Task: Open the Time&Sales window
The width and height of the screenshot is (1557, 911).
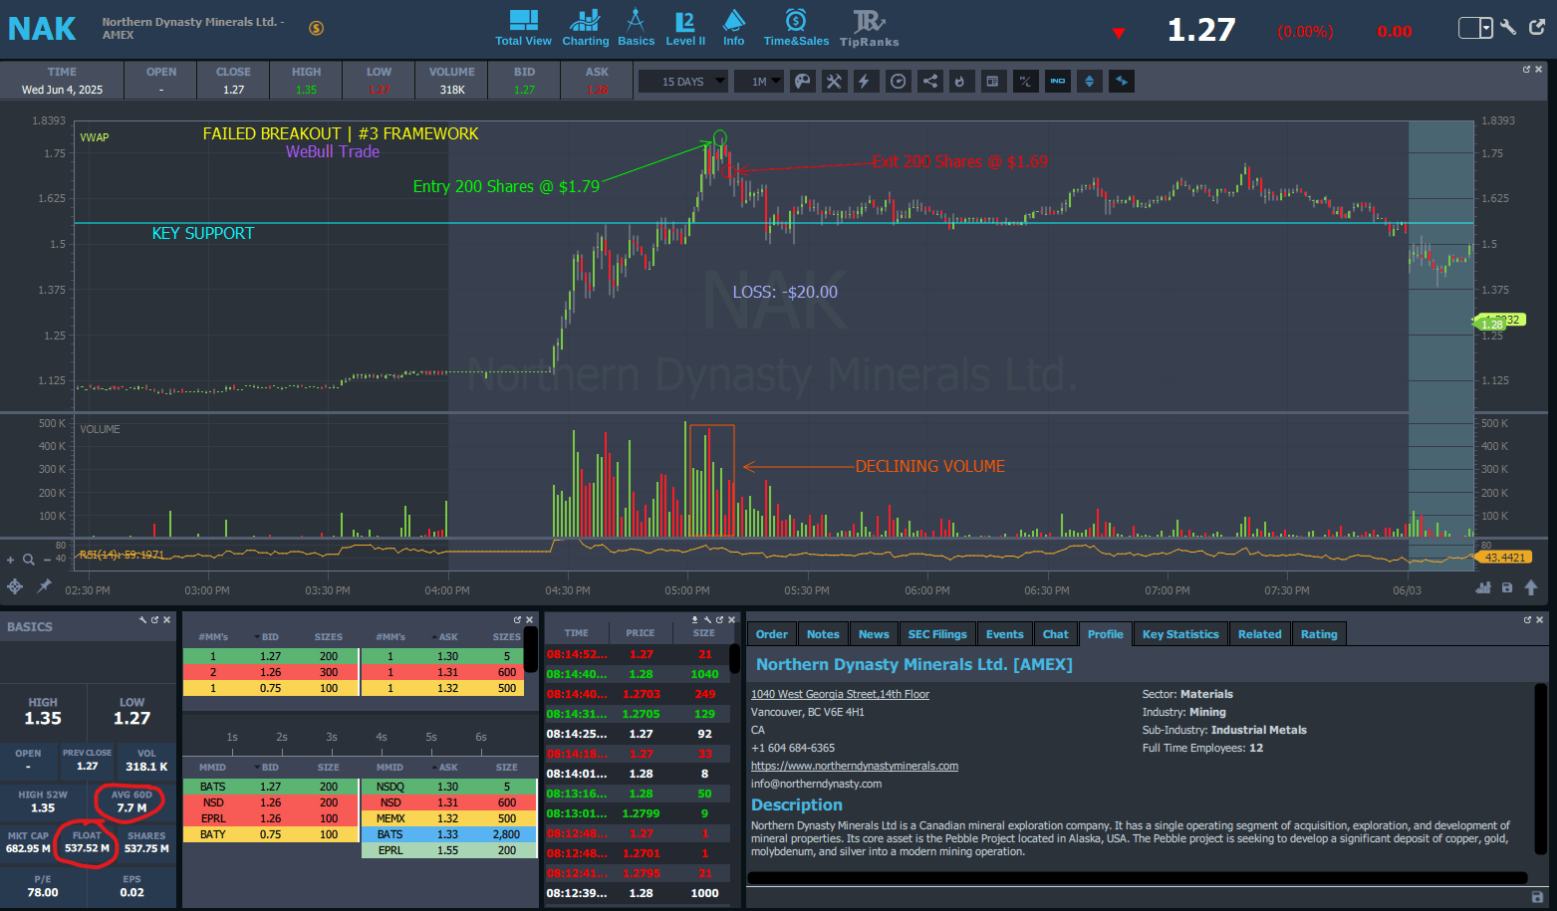Action: click(795, 28)
